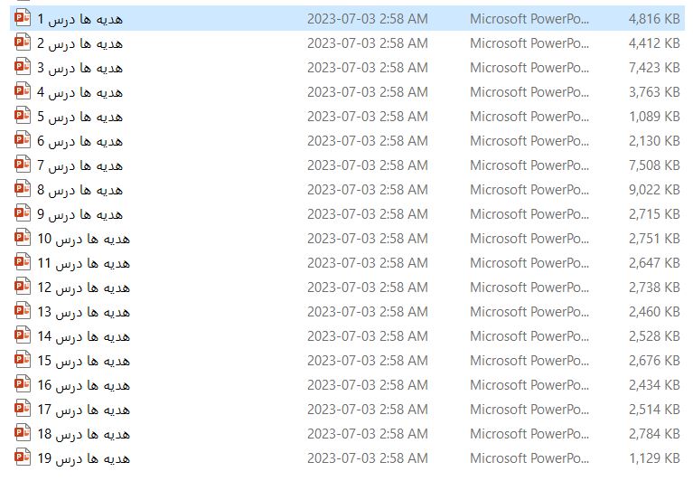Select file name هدیه ها درس 13
This screenshot has height=481, width=693.
[x=83, y=312]
